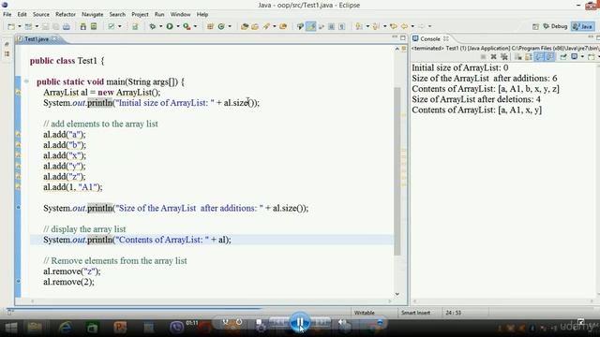
Task: Open the Edit menu
Action: 22,14
